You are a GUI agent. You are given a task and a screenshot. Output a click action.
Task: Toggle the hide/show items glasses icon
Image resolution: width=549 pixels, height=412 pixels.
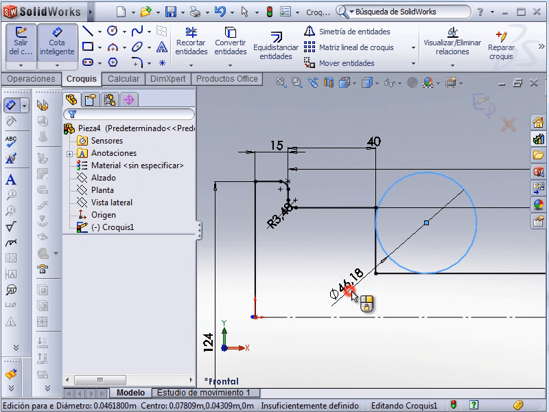click(x=390, y=83)
